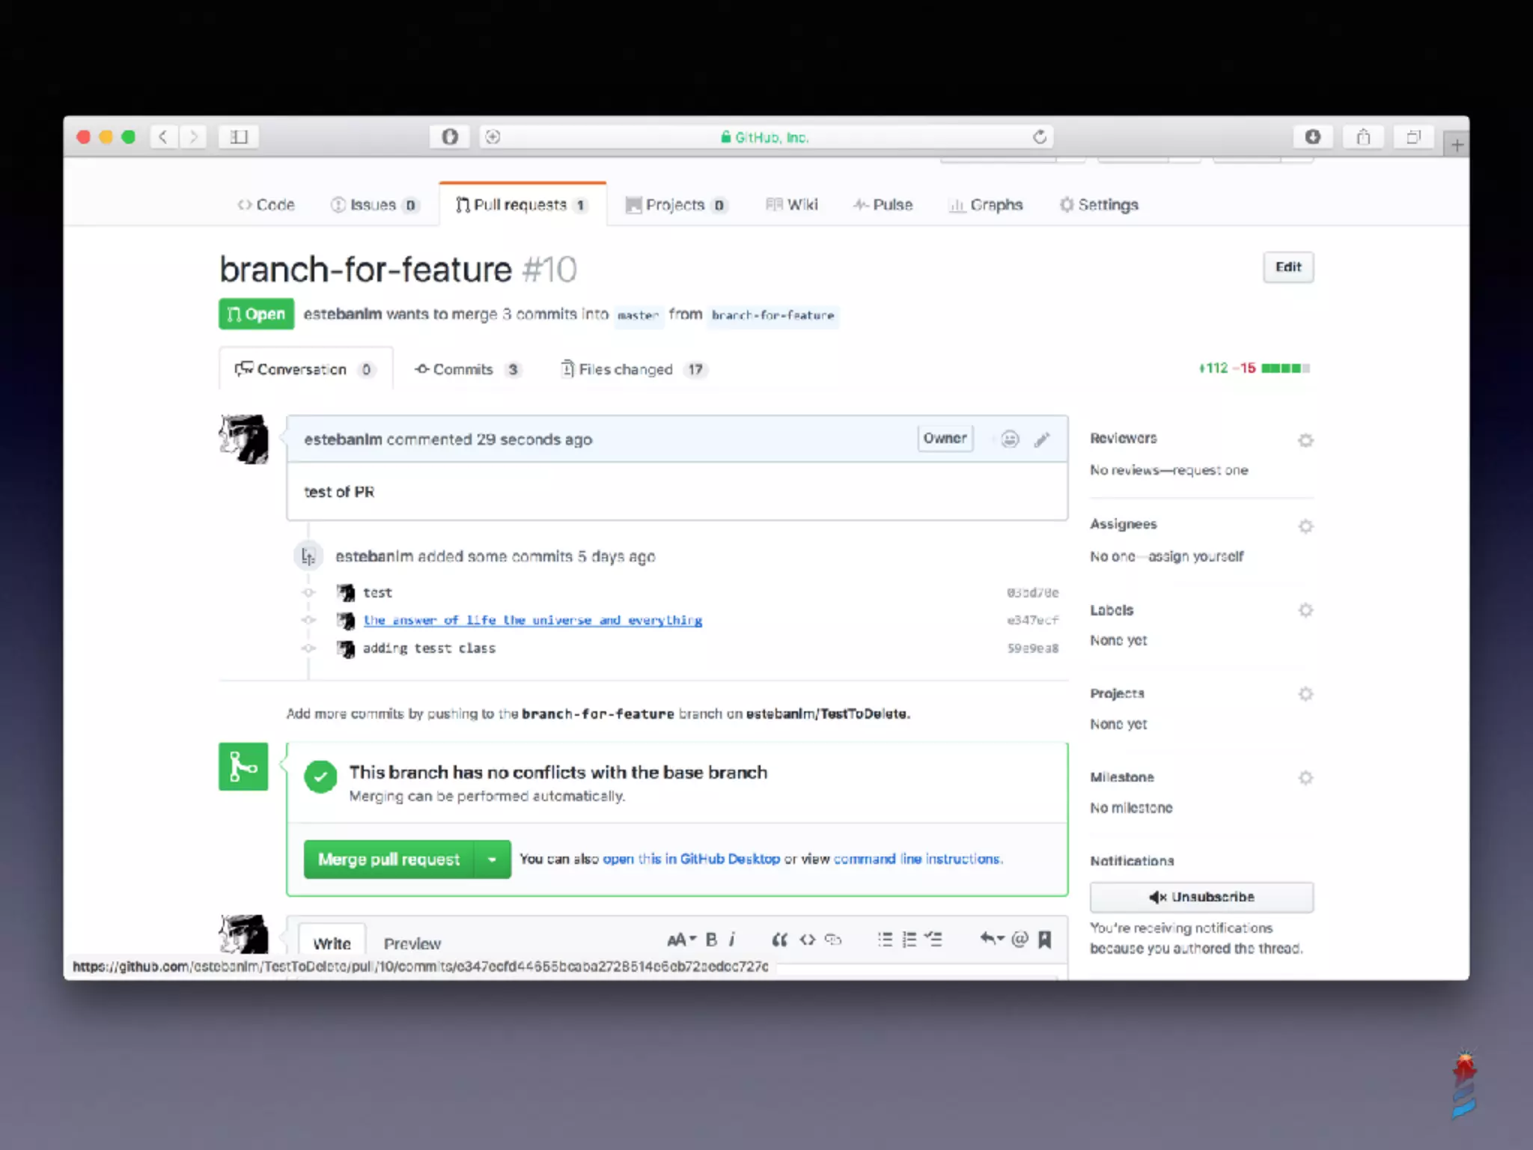
Task: Click the emoji reaction icon on comment
Action: (1010, 439)
